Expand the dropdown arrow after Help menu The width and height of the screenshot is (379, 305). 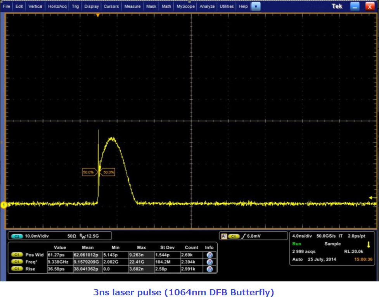(256, 7)
